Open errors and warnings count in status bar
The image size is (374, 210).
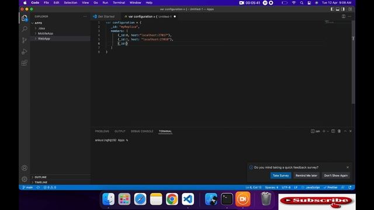50,187
